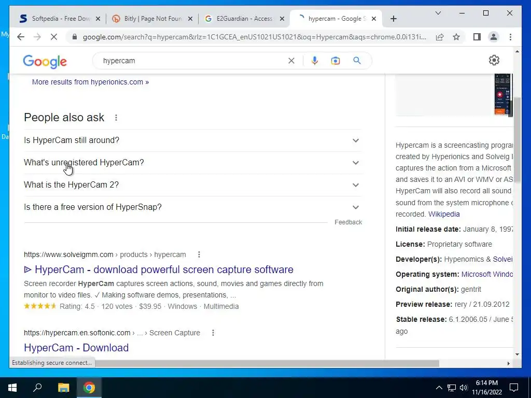Open options for the solveigmm.com result
Image resolution: width=531 pixels, height=398 pixels.
click(199, 254)
